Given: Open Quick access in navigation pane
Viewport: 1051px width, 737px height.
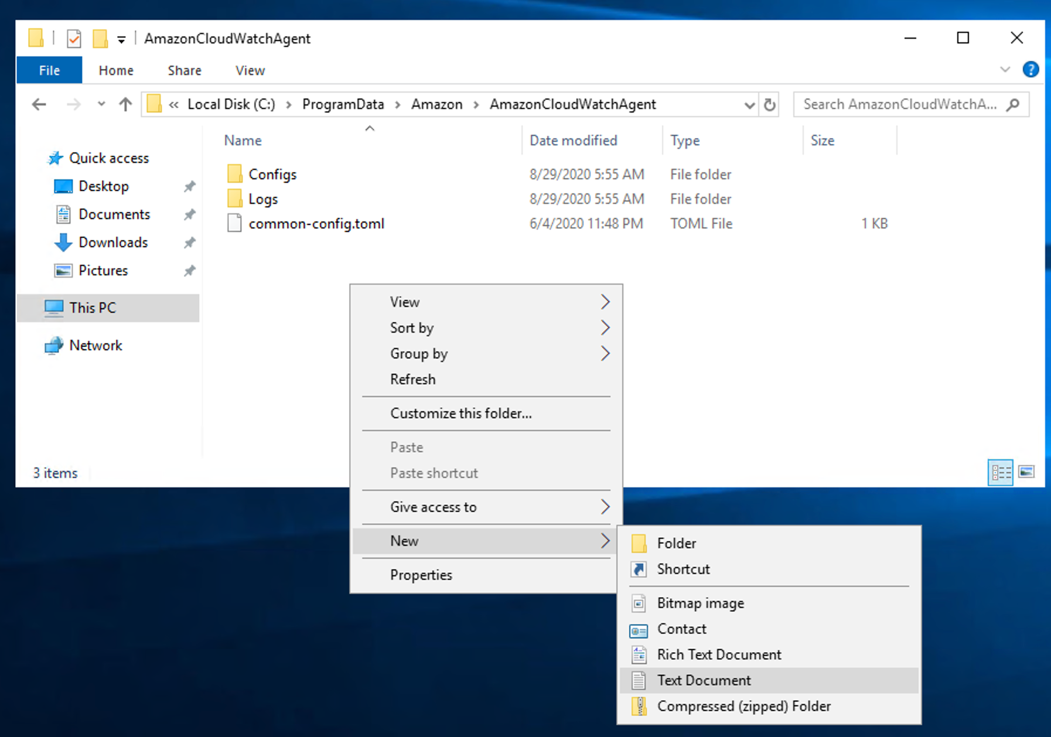Looking at the screenshot, I should point(109,158).
